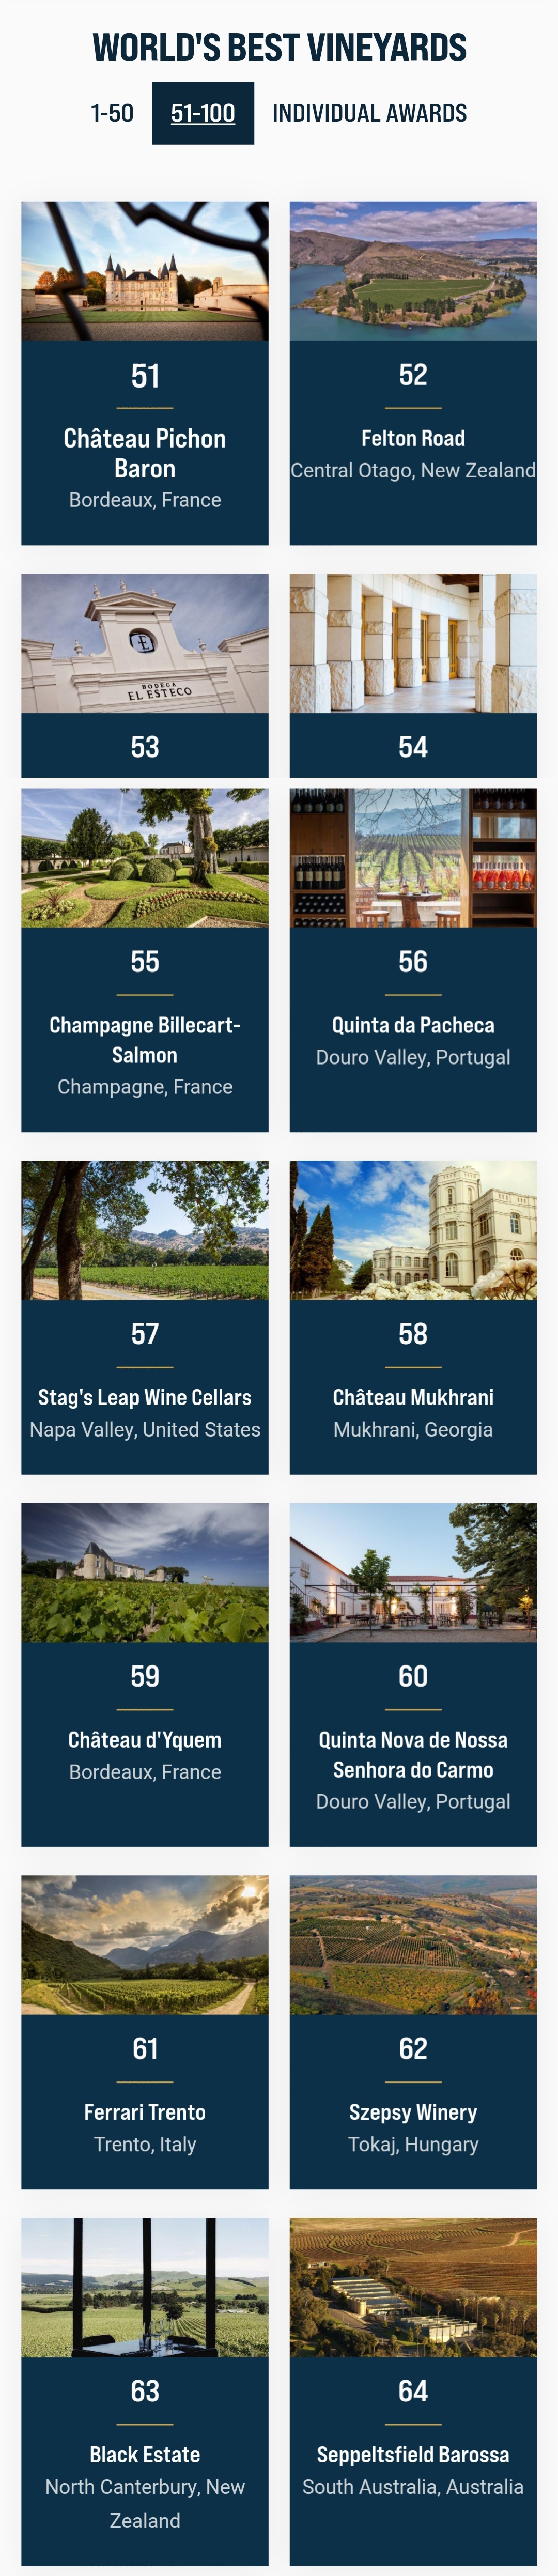
Task: Switch to the 1-50 tab
Action: (112, 113)
